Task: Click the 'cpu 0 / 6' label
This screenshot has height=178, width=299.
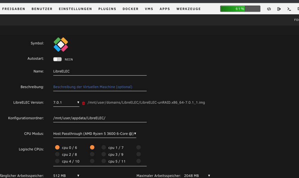Action: (x=69, y=148)
